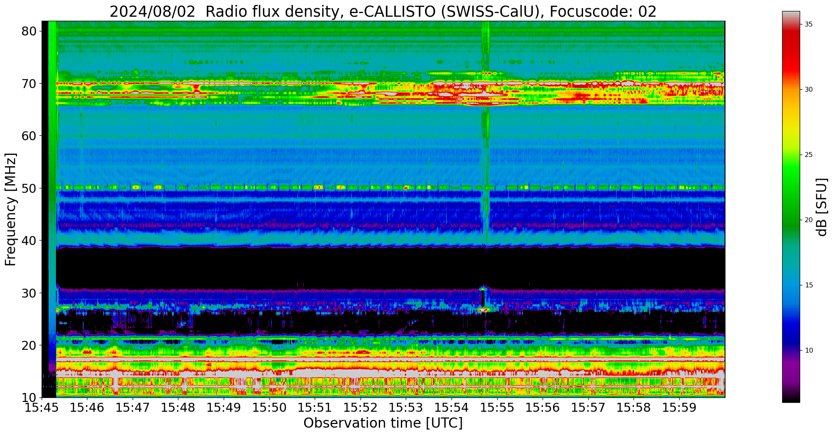Click the colorbar tick label 15

point(809,285)
